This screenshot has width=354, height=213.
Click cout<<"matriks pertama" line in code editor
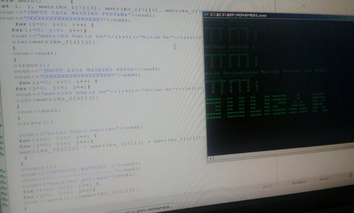coord(78,181)
